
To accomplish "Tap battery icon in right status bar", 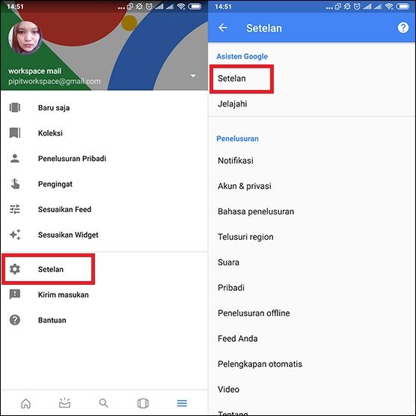I will [x=403, y=7].
